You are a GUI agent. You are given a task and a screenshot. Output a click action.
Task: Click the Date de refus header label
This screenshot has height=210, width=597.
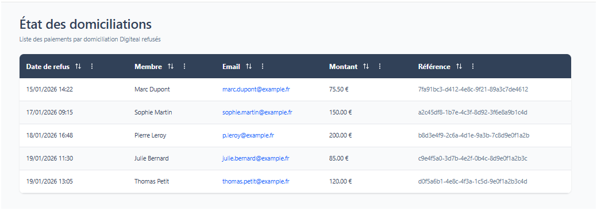point(48,67)
